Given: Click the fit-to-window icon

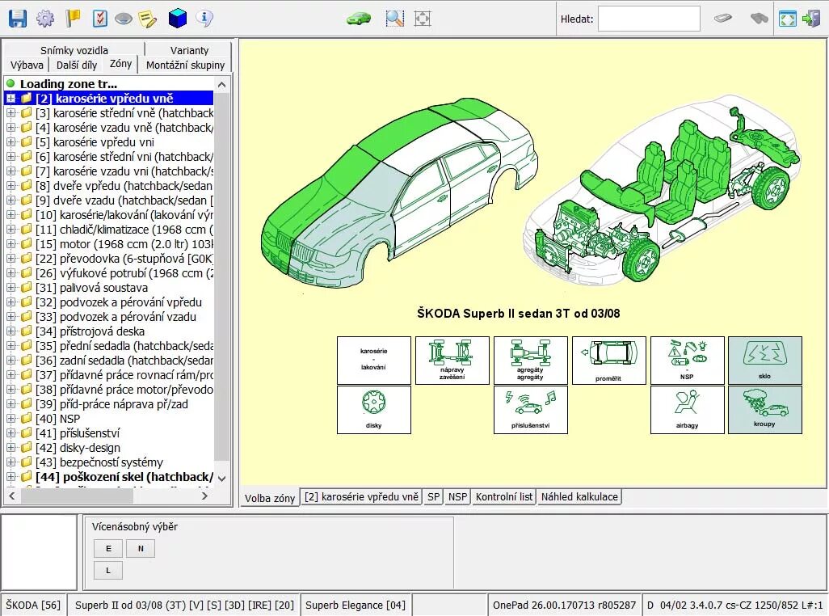Looking at the screenshot, I should (422, 19).
